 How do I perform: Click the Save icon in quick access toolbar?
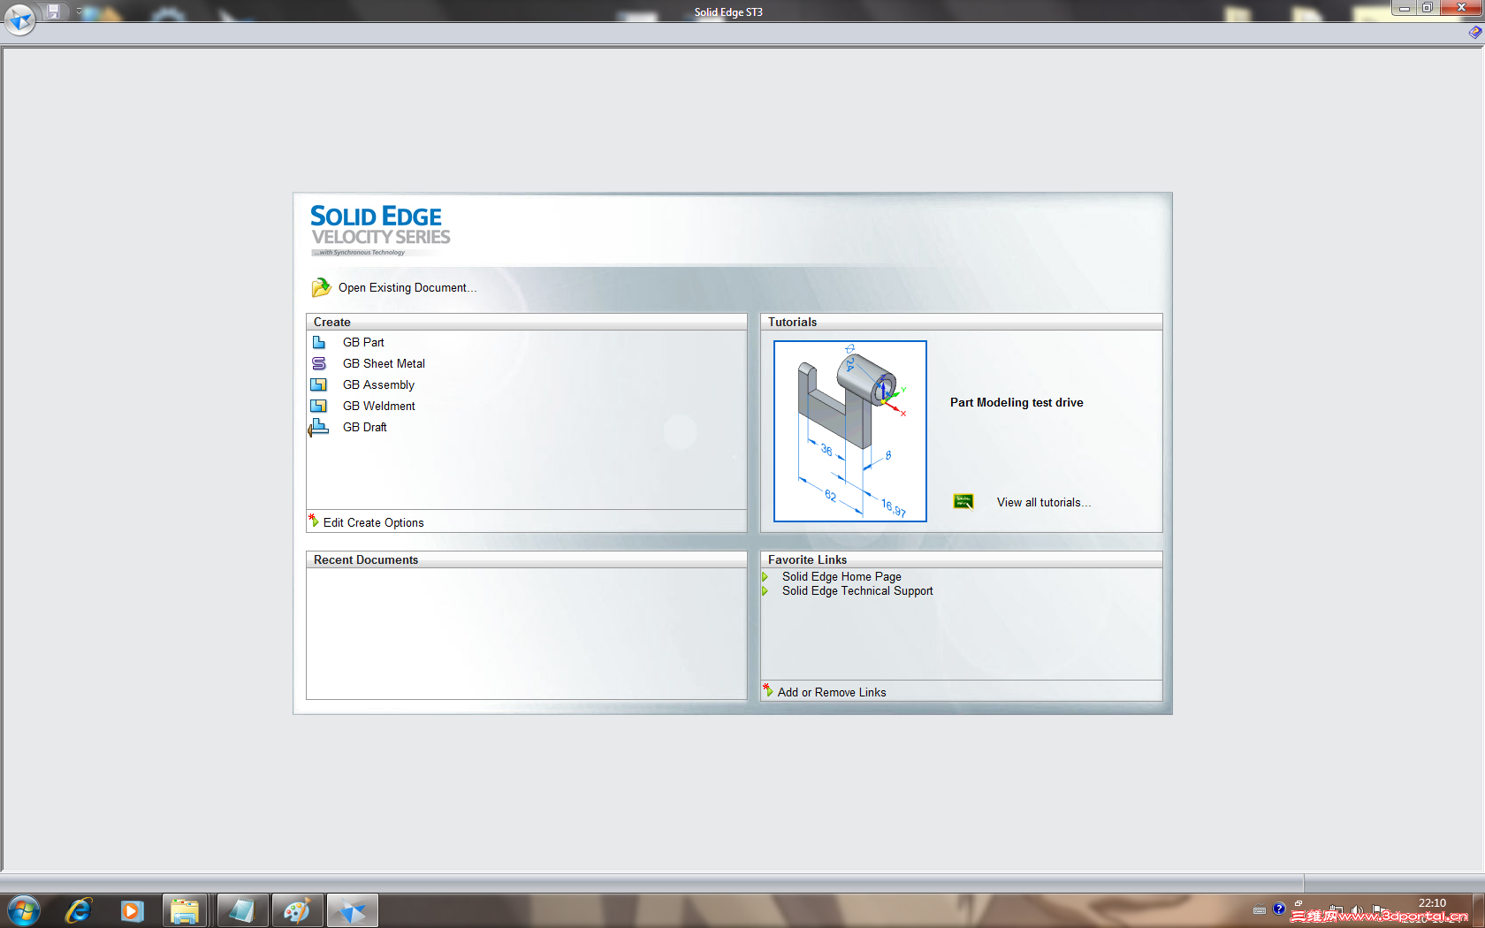(x=54, y=11)
